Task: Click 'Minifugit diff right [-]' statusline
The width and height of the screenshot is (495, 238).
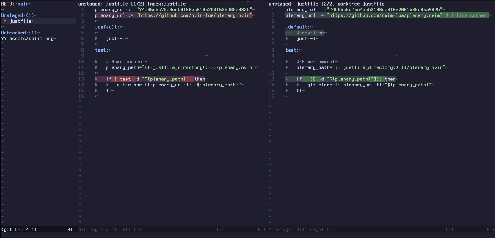Action: [x=302, y=229]
